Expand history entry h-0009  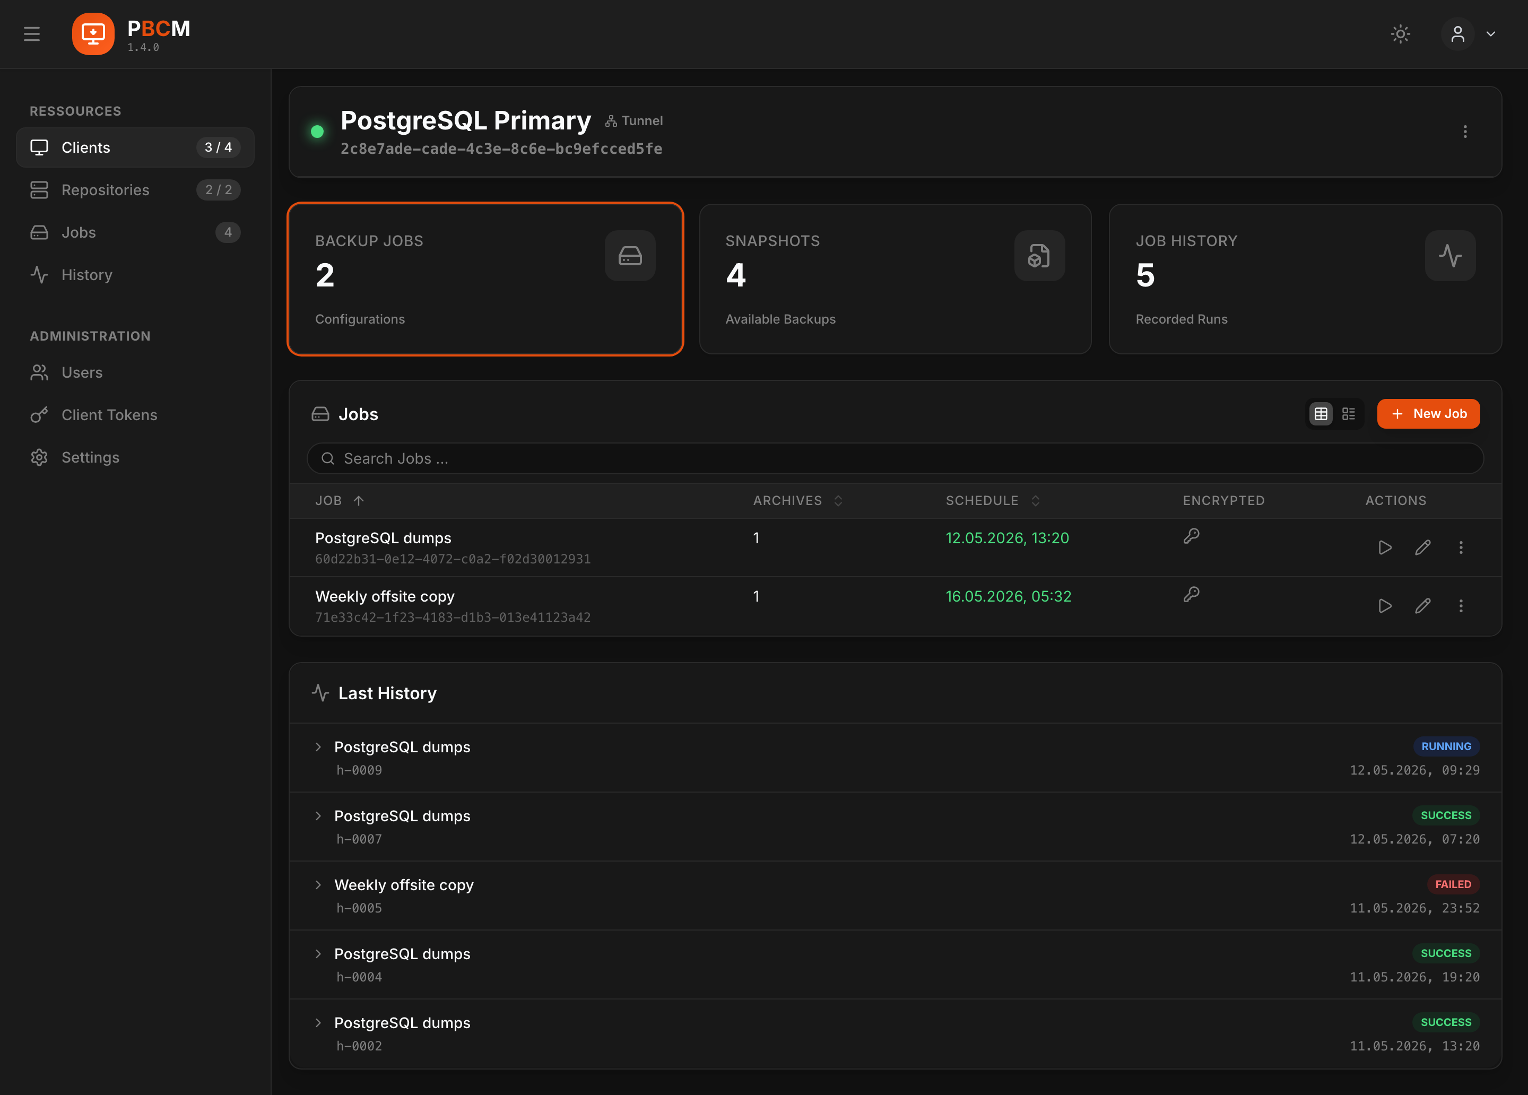point(318,746)
